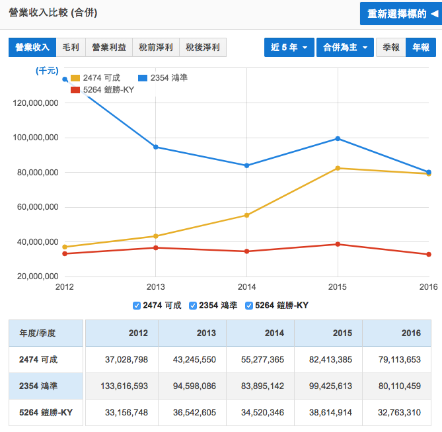The image size is (442, 432).
Task: Expand the 近 5 年 dropdown
Action: click(x=289, y=48)
